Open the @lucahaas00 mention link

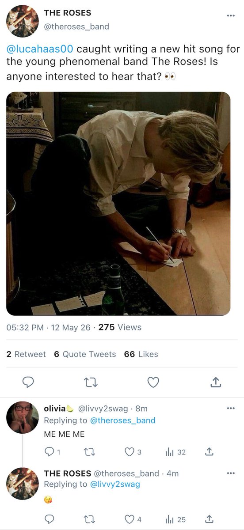click(39, 49)
